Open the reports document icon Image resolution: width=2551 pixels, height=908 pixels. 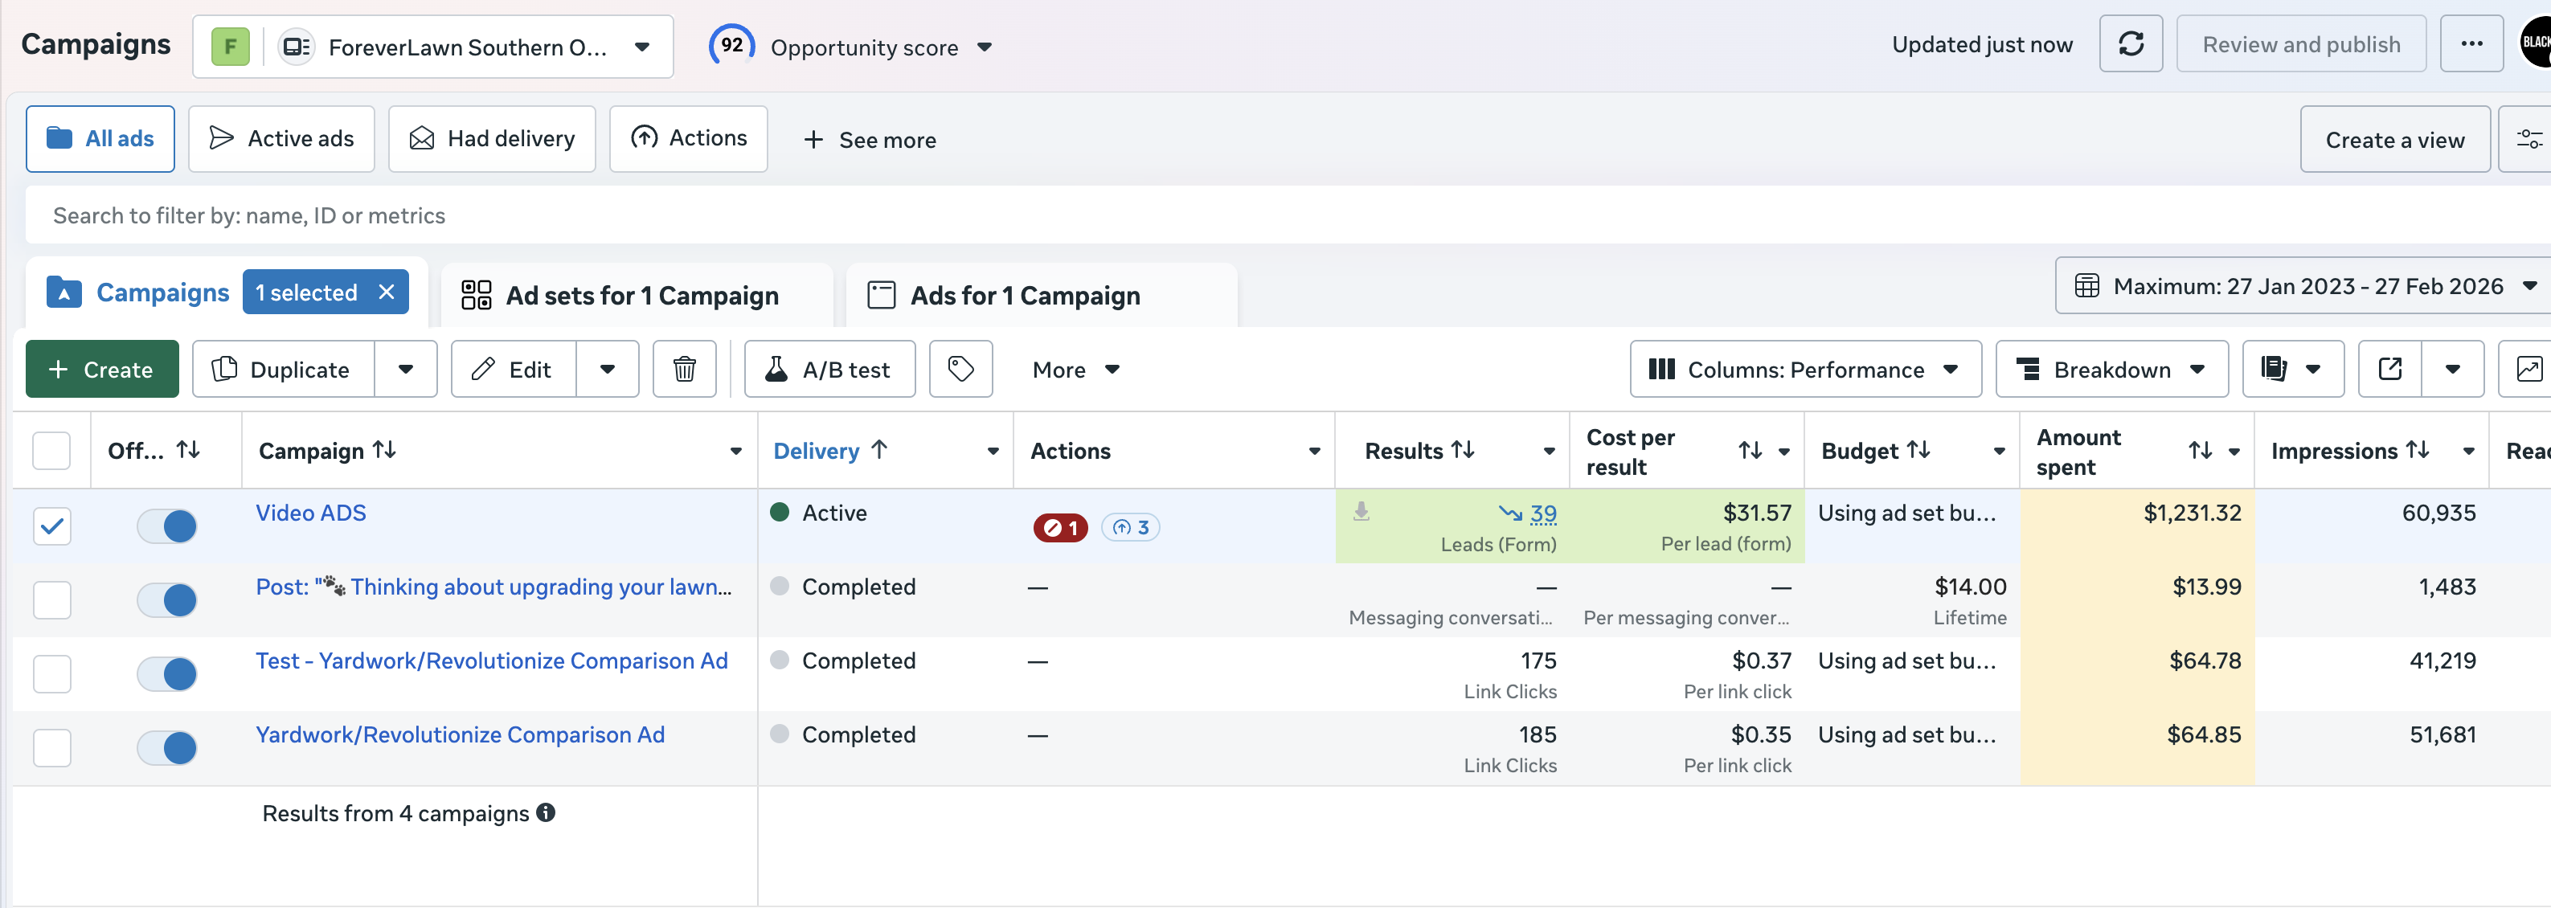pos(2275,370)
